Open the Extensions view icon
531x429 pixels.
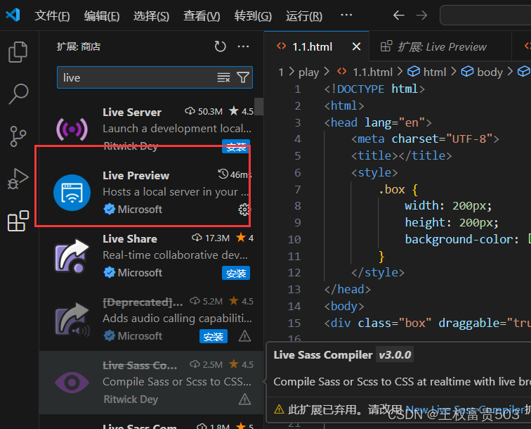pyautogui.click(x=18, y=221)
